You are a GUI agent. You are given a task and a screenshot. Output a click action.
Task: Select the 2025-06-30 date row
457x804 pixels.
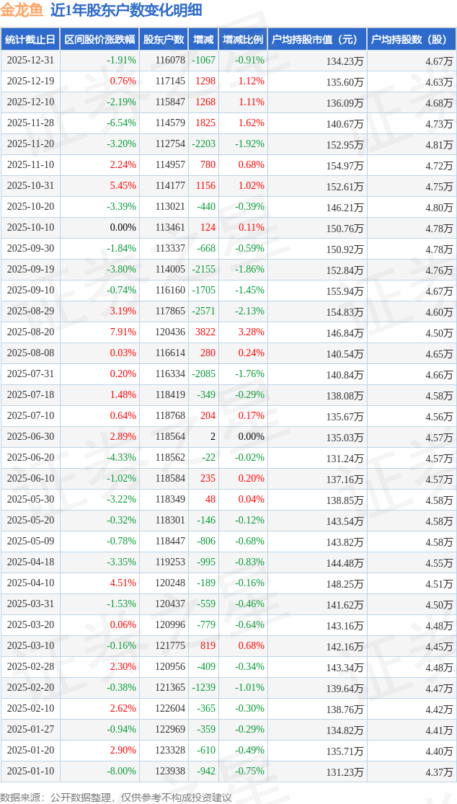[x=30, y=436]
